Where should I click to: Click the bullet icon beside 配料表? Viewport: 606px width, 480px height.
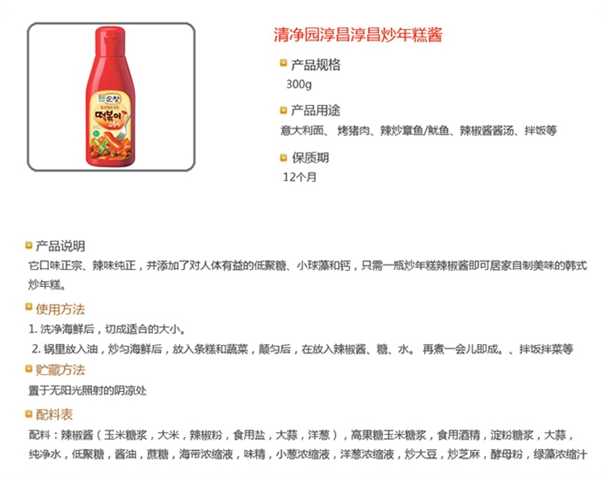click(x=28, y=414)
